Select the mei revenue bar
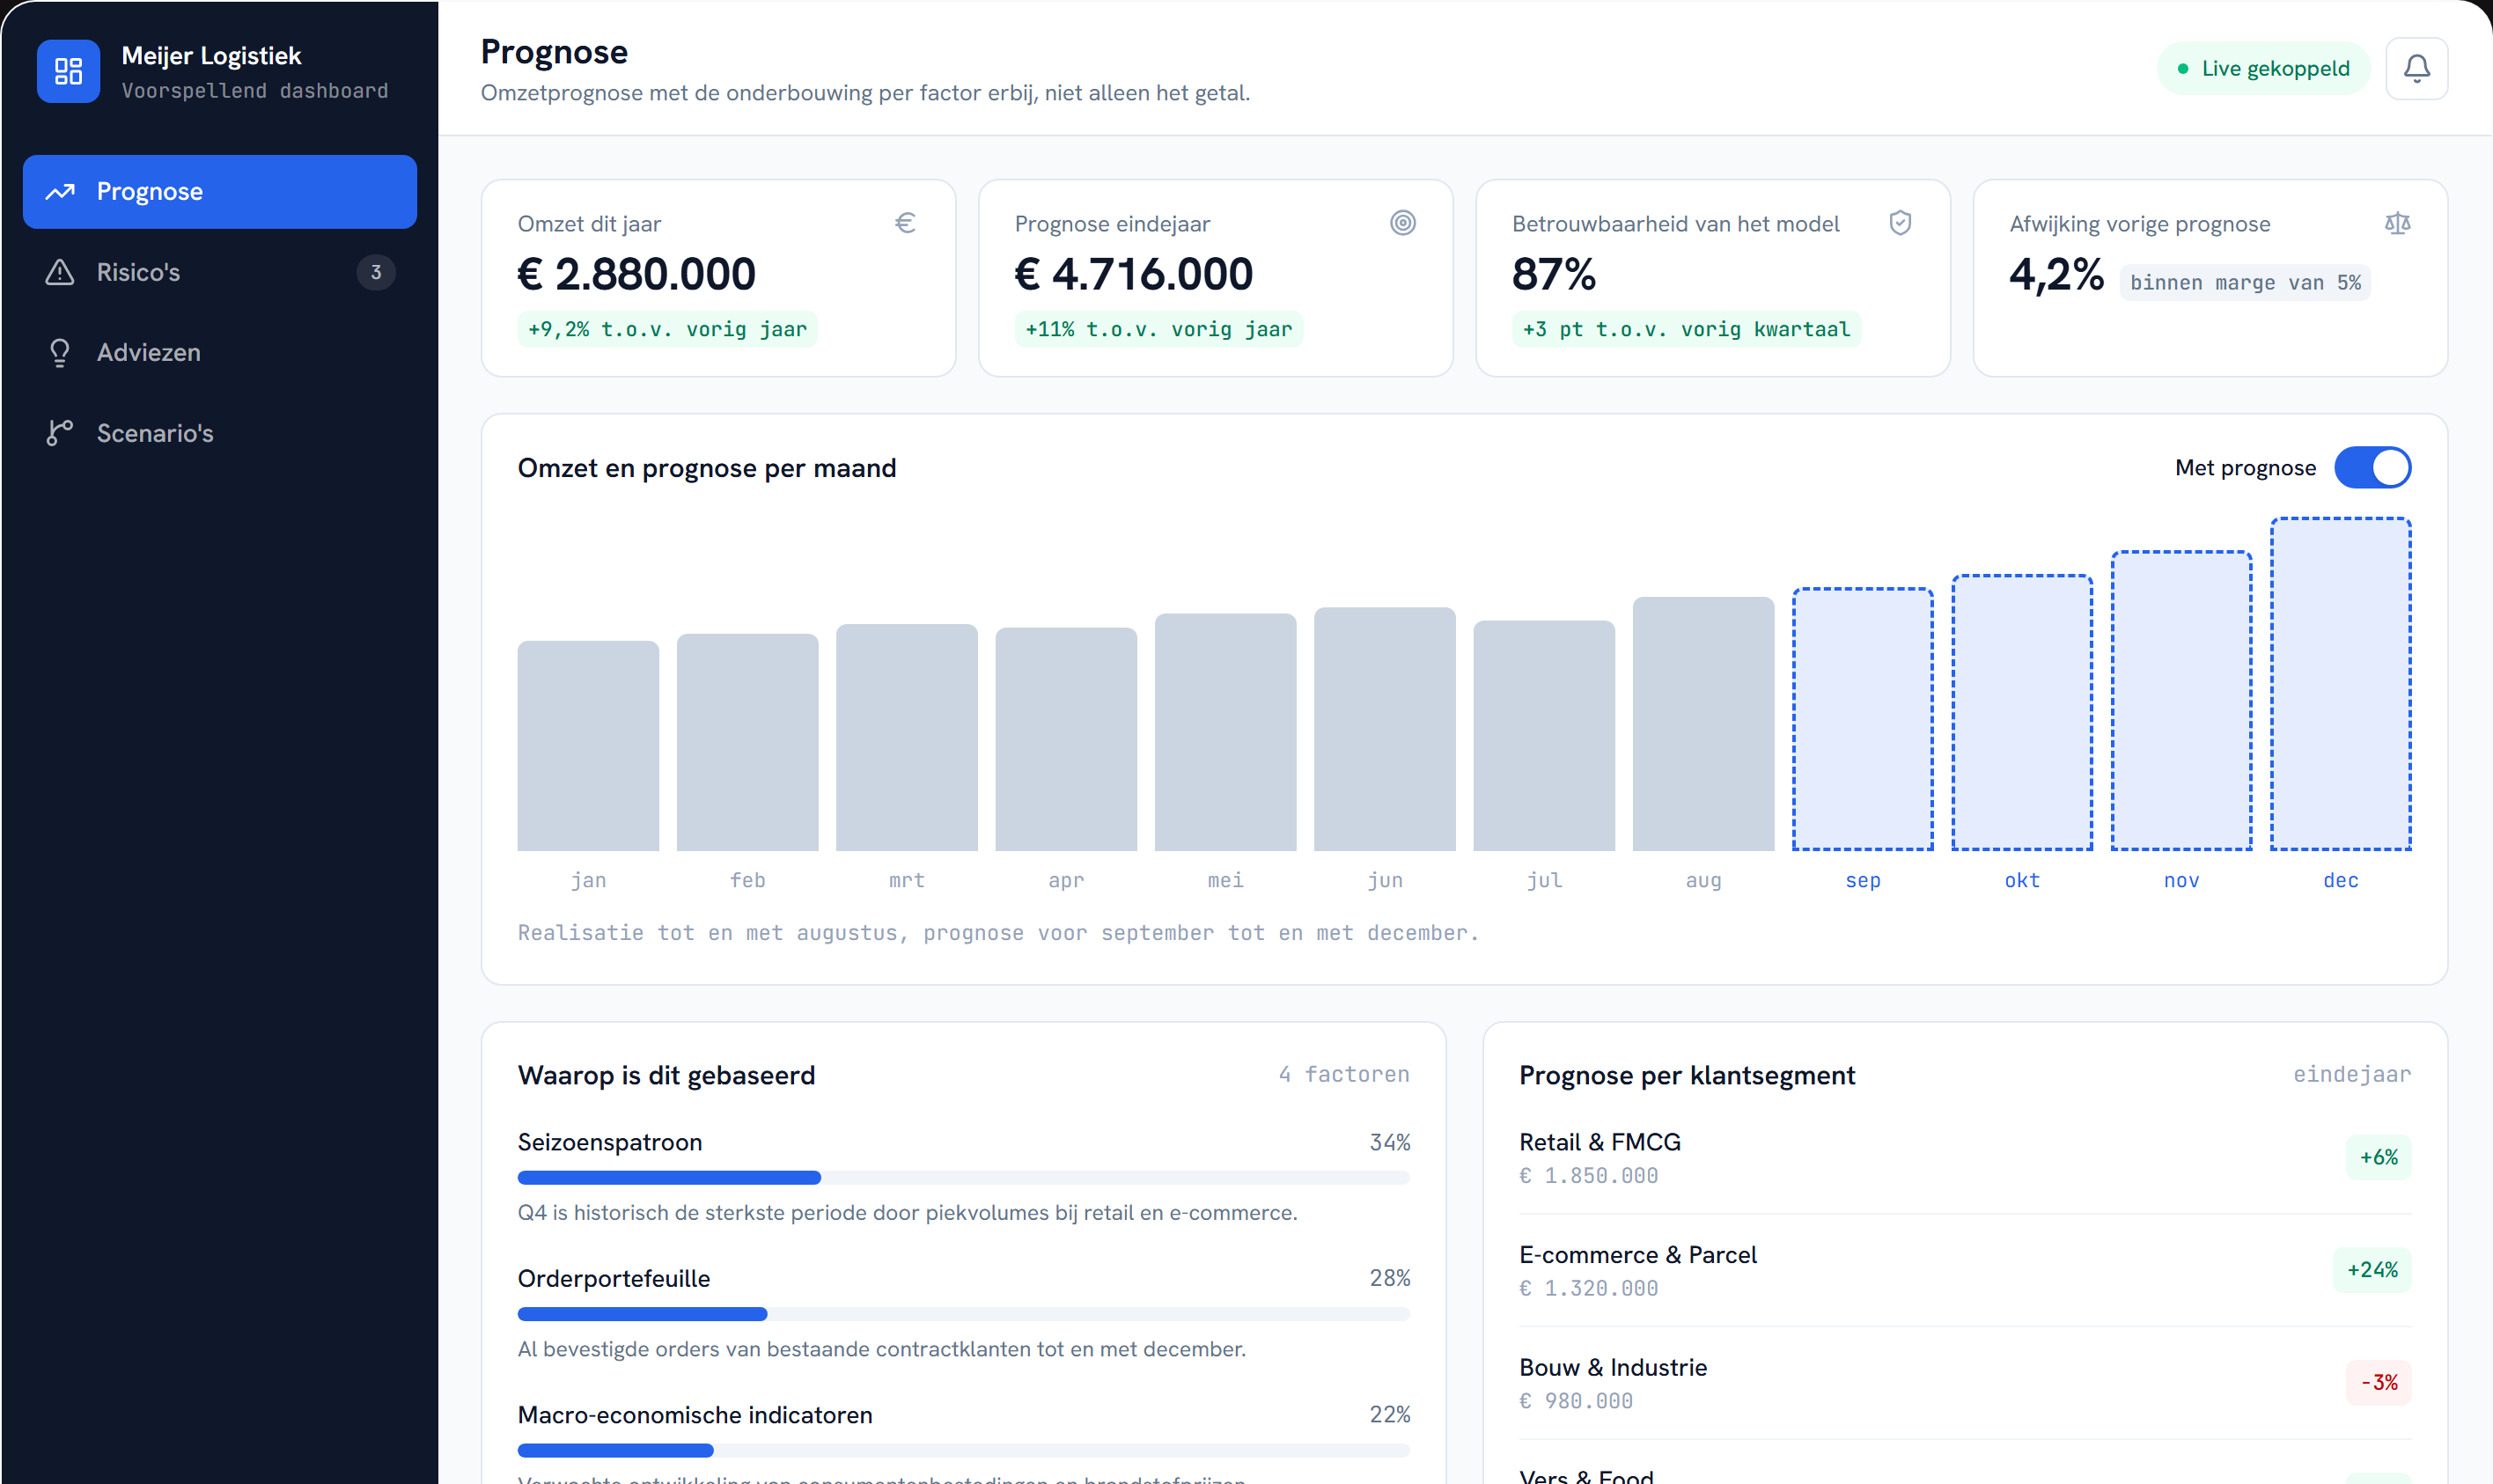The width and height of the screenshot is (2493, 1484). click(1225, 732)
